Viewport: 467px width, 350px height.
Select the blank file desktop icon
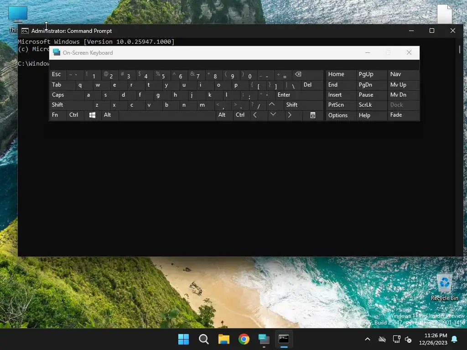click(444, 14)
